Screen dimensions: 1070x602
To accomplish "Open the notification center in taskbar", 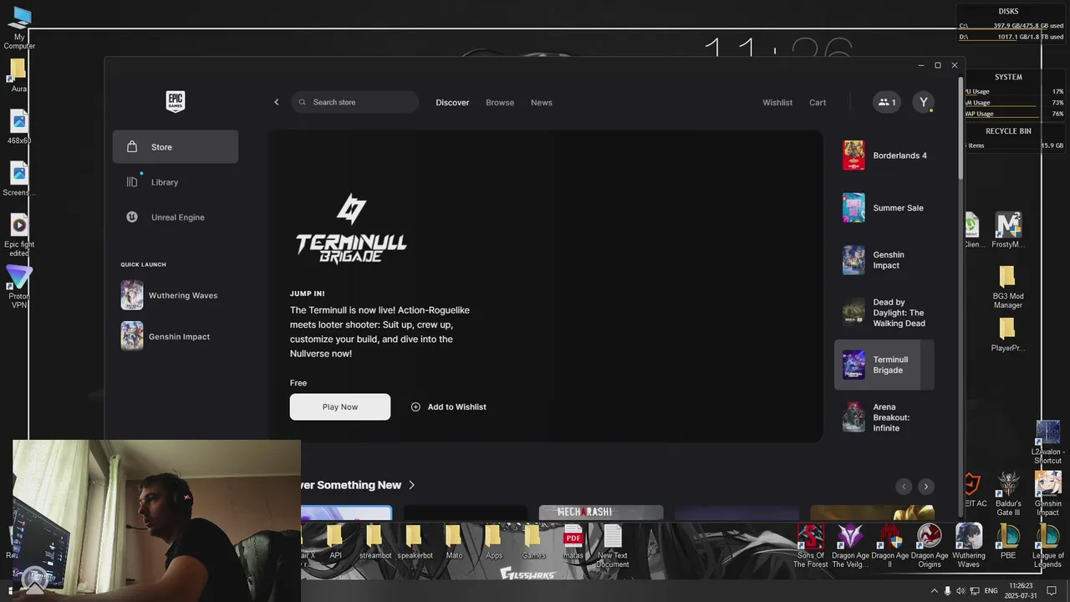I will 1052,591.
